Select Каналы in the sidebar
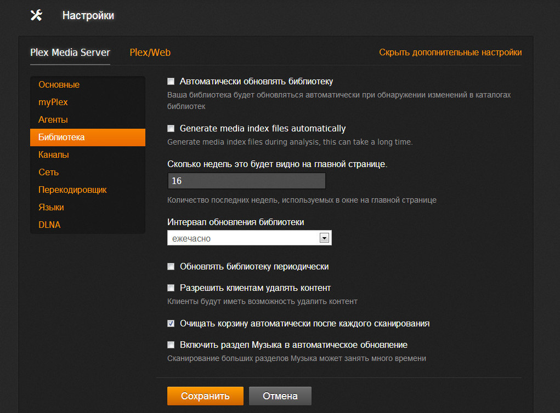 [54, 155]
